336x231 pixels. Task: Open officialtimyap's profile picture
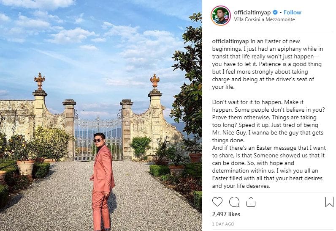coord(220,16)
